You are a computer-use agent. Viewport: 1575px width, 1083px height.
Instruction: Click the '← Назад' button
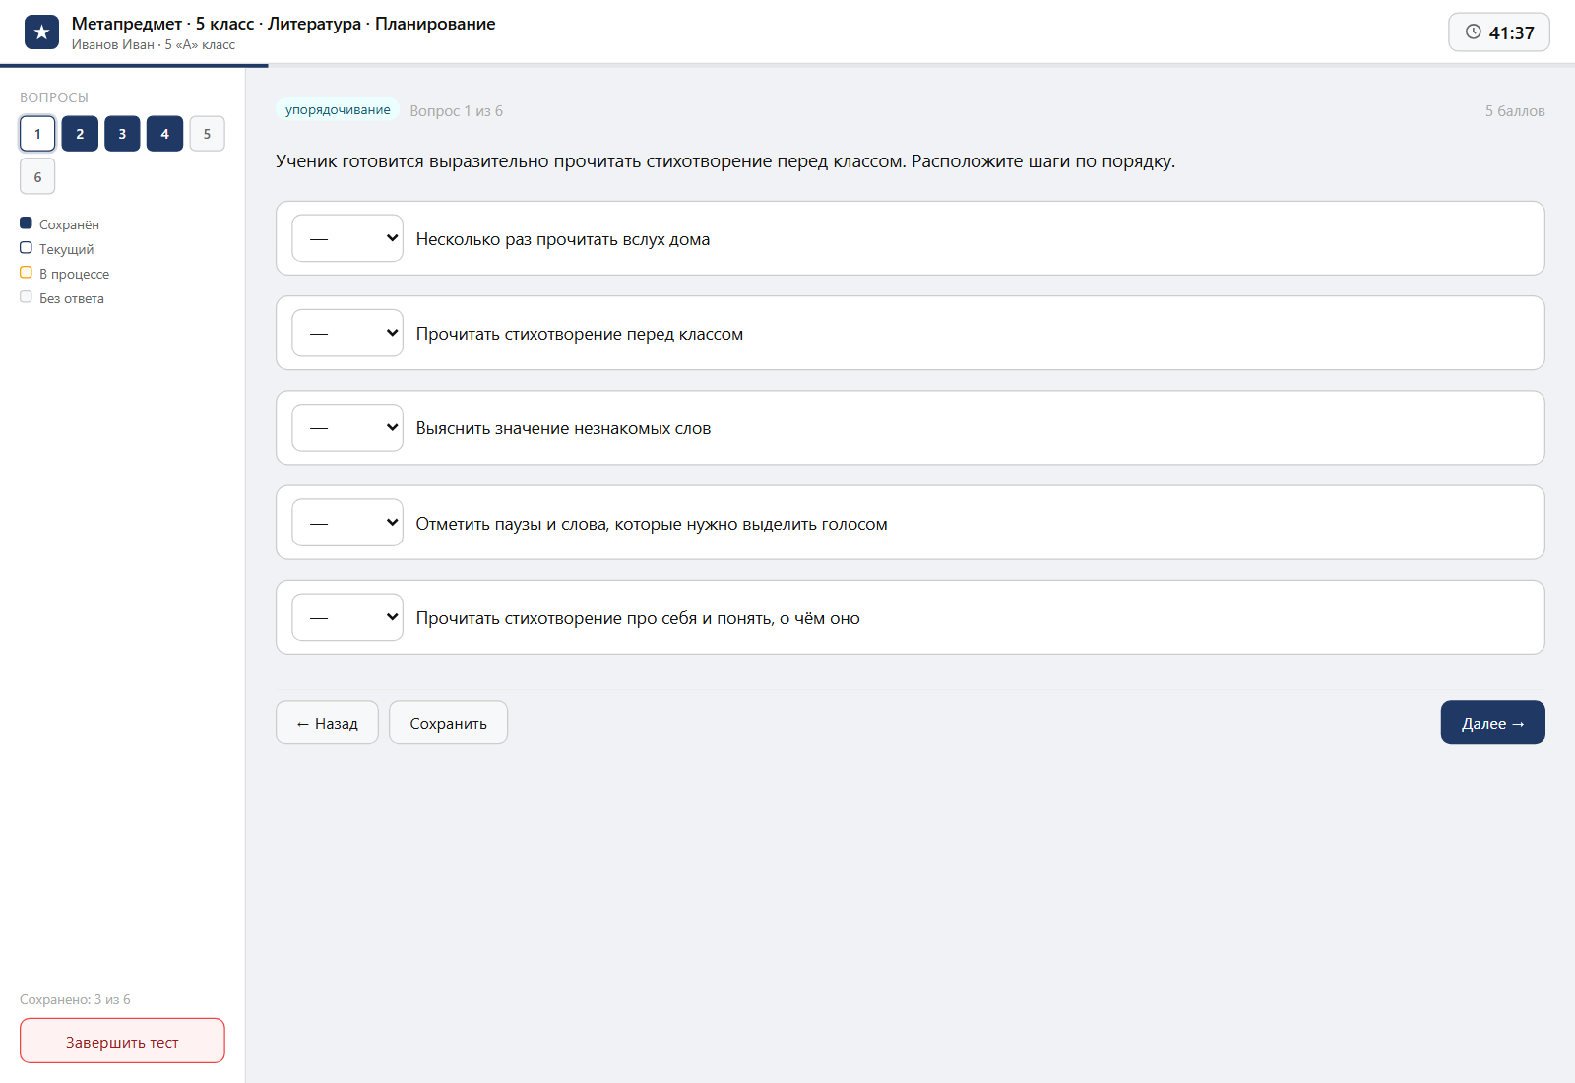coord(327,723)
